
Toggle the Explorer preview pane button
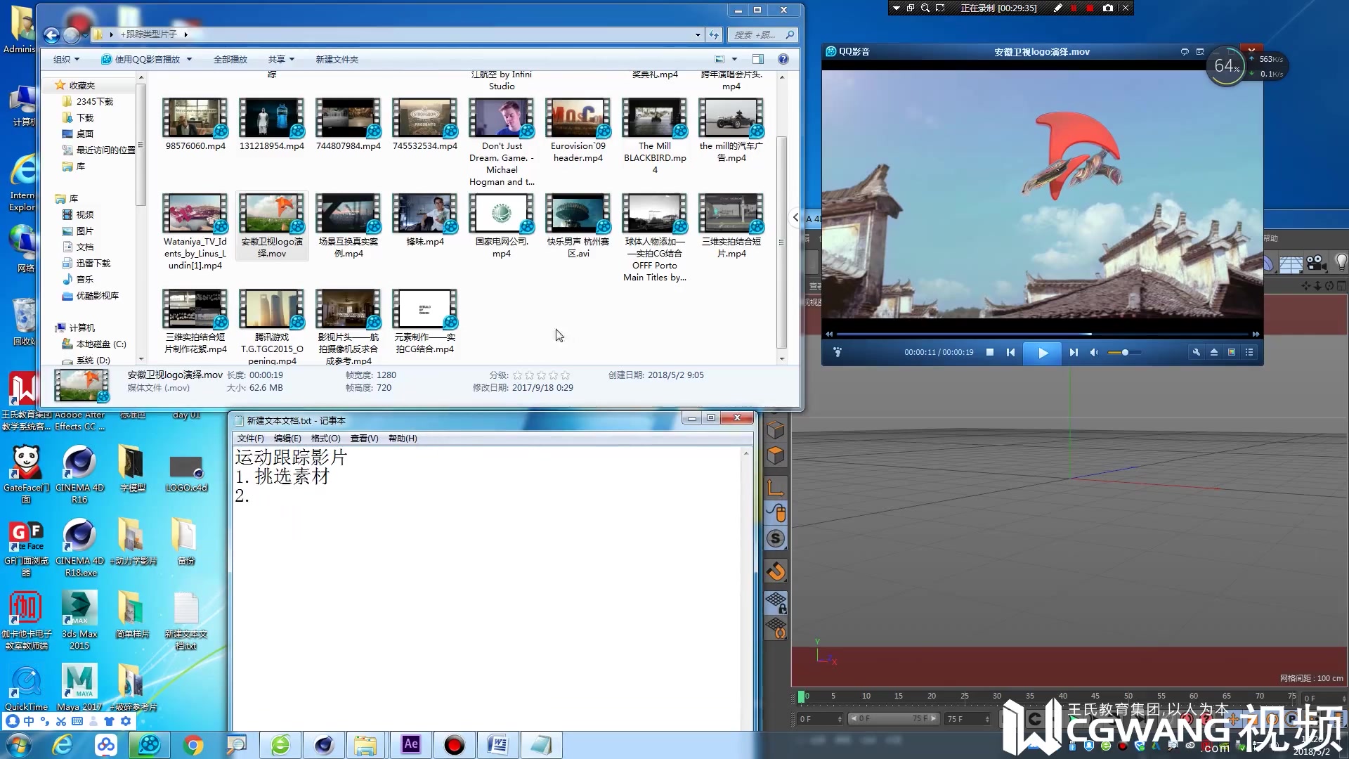(x=757, y=59)
